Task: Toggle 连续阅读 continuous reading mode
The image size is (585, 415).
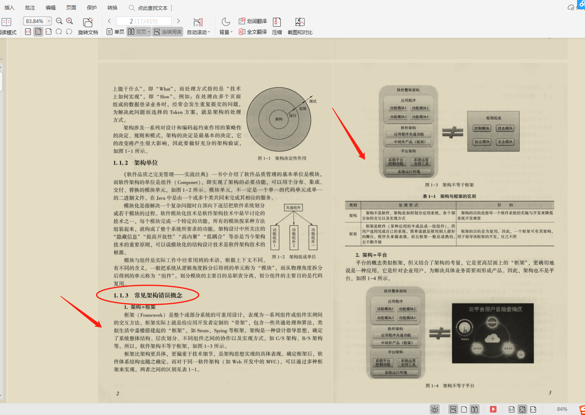Action: [167, 32]
